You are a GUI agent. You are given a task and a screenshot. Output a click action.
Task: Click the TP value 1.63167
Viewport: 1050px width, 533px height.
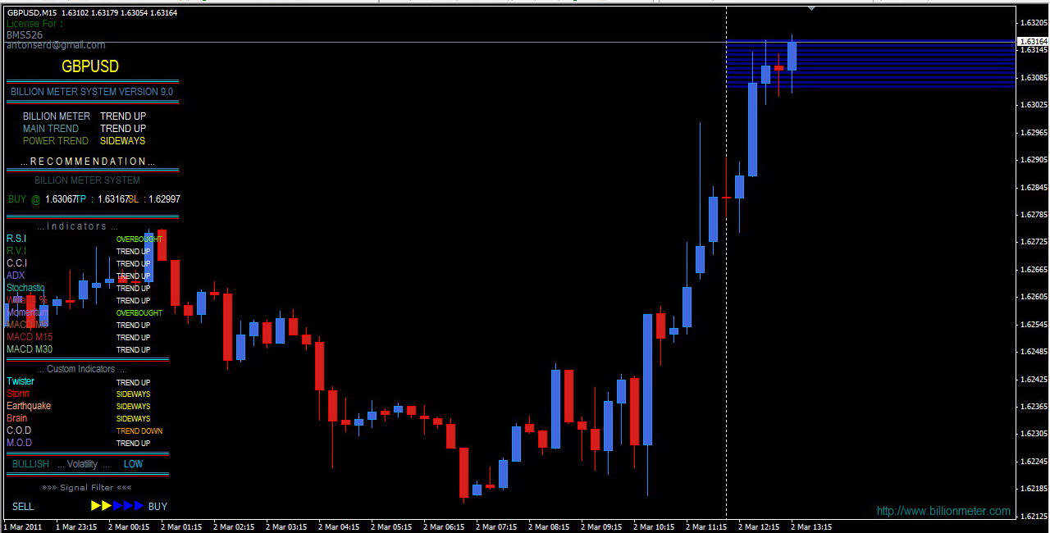click(113, 199)
